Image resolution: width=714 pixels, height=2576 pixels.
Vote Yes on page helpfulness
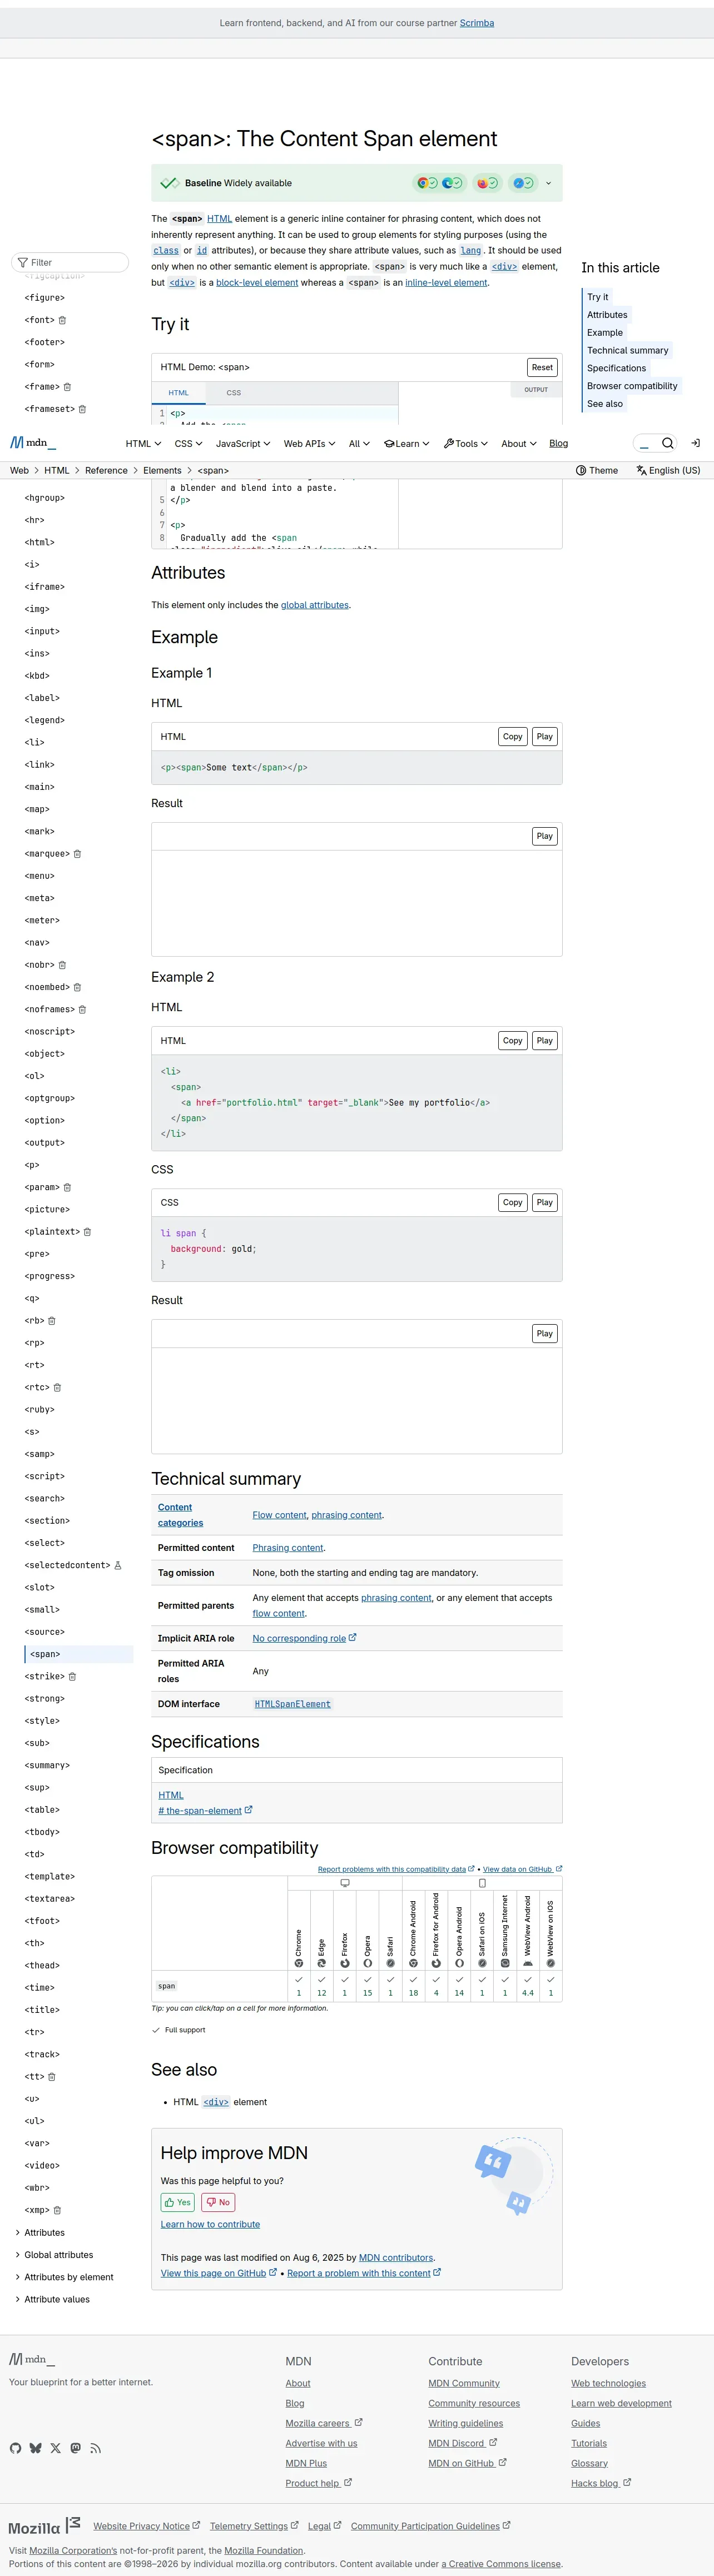click(178, 2202)
